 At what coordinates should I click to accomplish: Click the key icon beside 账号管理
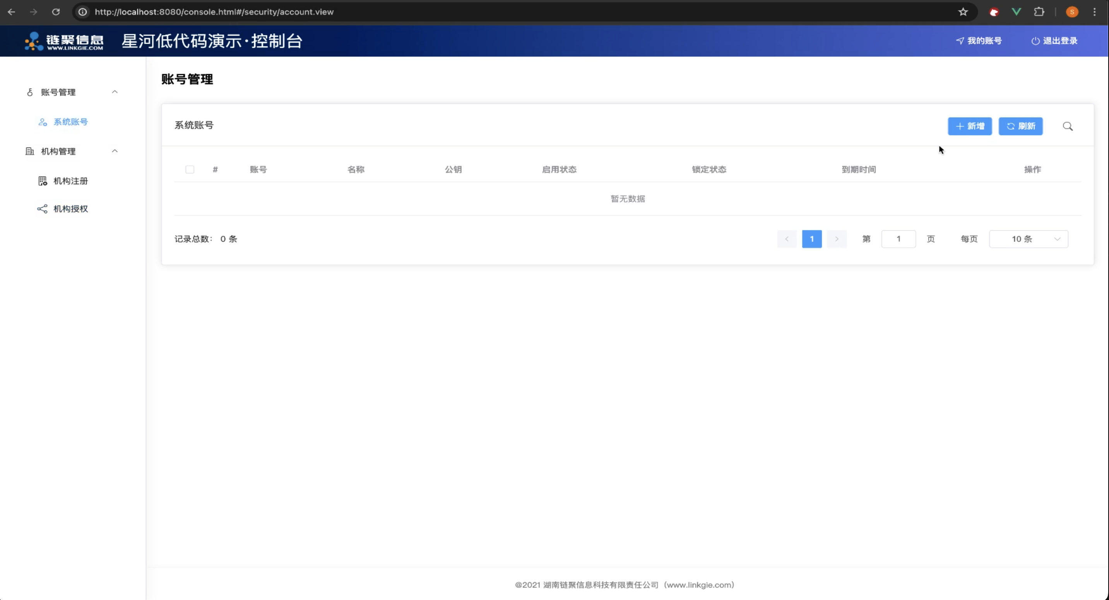click(30, 92)
